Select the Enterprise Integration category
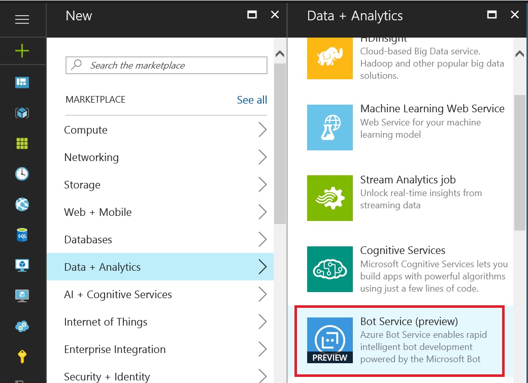The height and width of the screenshot is (383, 528). [x=160, y=349]
